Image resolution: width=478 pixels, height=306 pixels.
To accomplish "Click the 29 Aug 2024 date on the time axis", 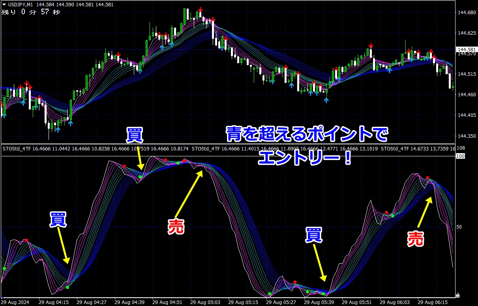I will click(x=15, y=302).
